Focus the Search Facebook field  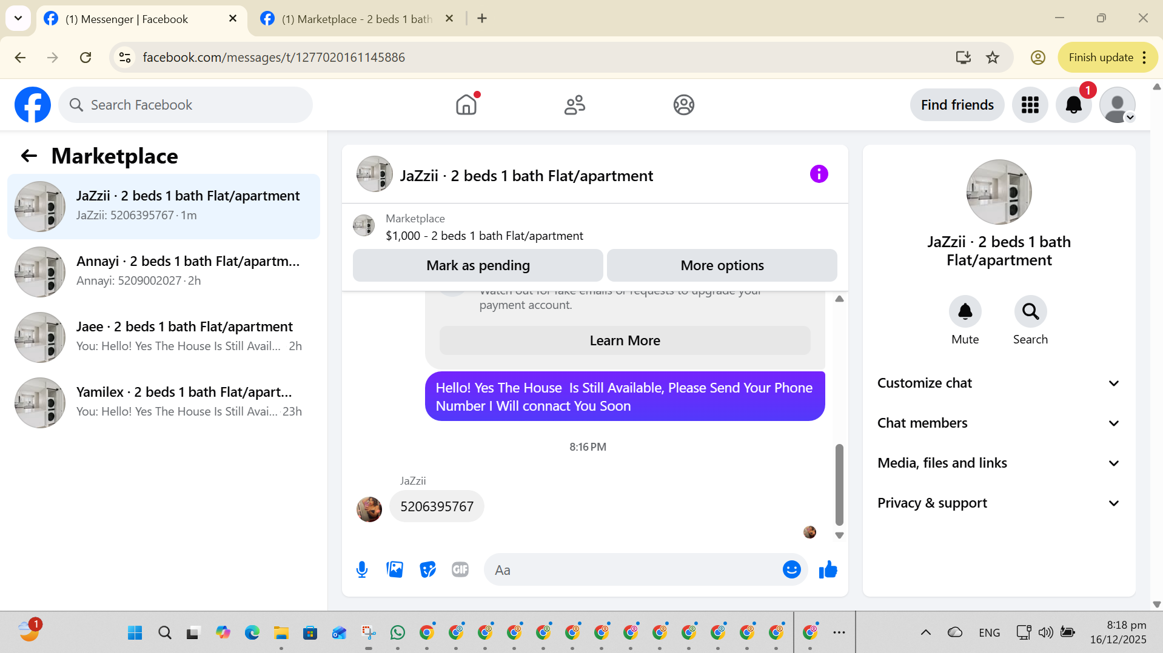(186, 105)
